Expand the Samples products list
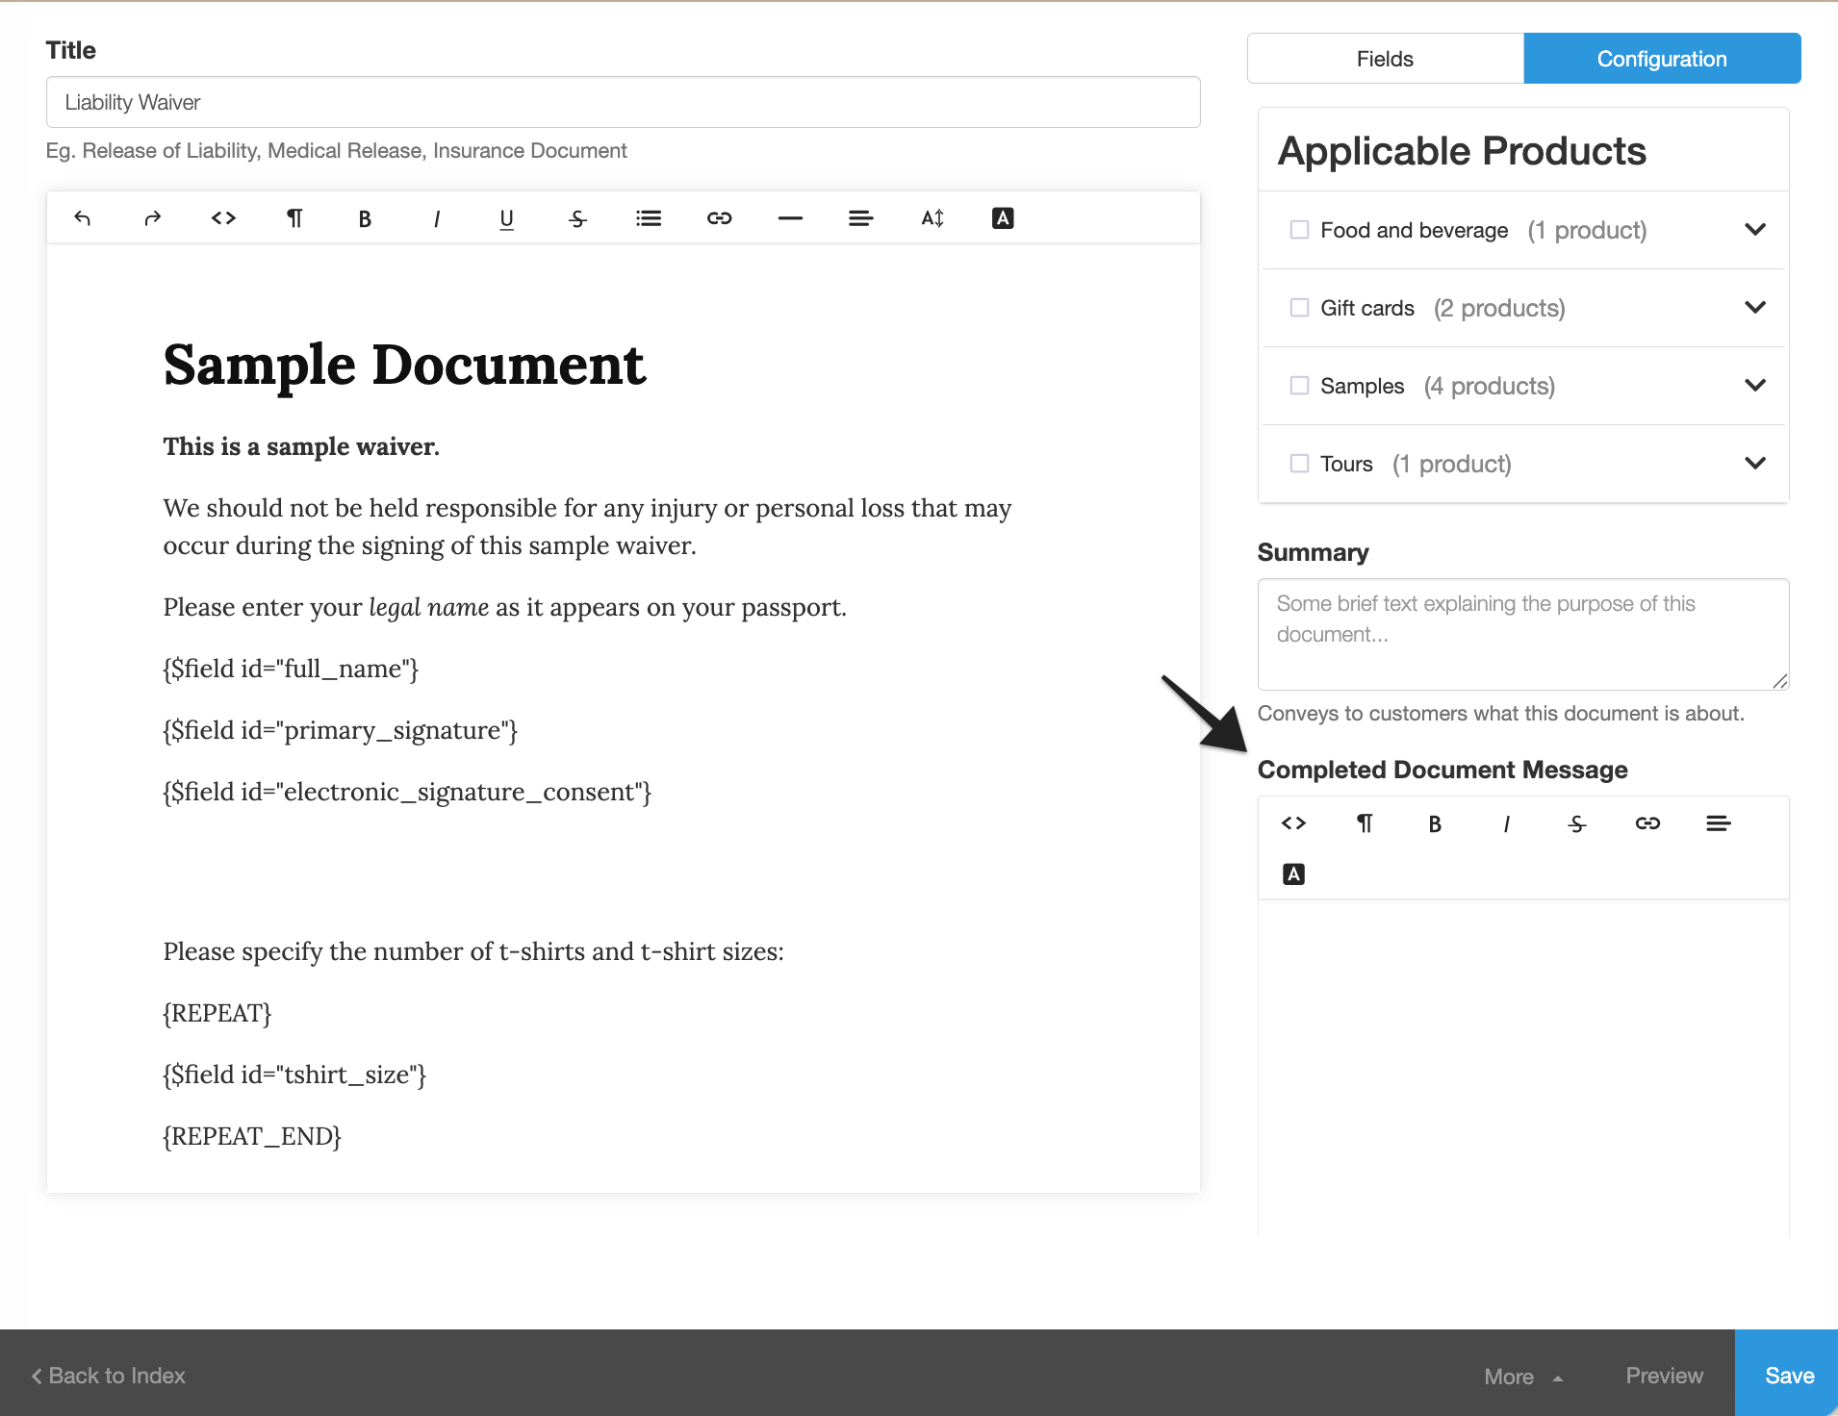Screen dimensions: 1838x1416 (1754, 386)
